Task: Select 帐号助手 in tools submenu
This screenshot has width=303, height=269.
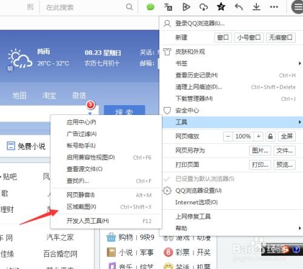Action: [106, 146]
